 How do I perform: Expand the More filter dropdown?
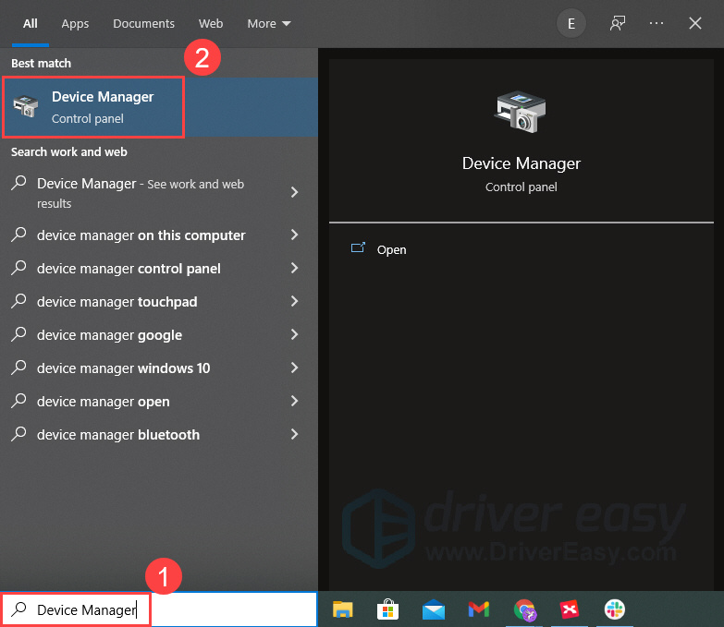[268, 23]
